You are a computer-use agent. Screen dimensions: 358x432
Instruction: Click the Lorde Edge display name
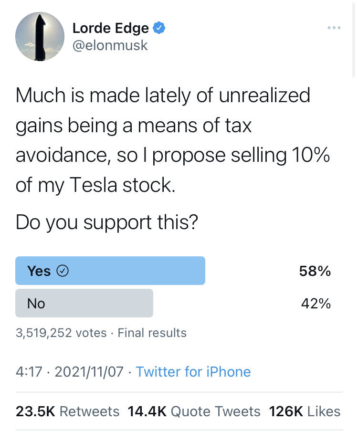pos(111,28)
